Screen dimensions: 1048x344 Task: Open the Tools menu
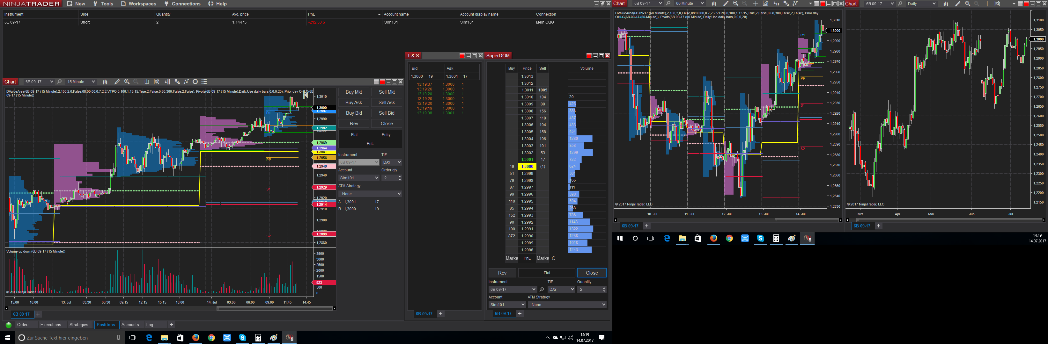(x=103, y=4)
